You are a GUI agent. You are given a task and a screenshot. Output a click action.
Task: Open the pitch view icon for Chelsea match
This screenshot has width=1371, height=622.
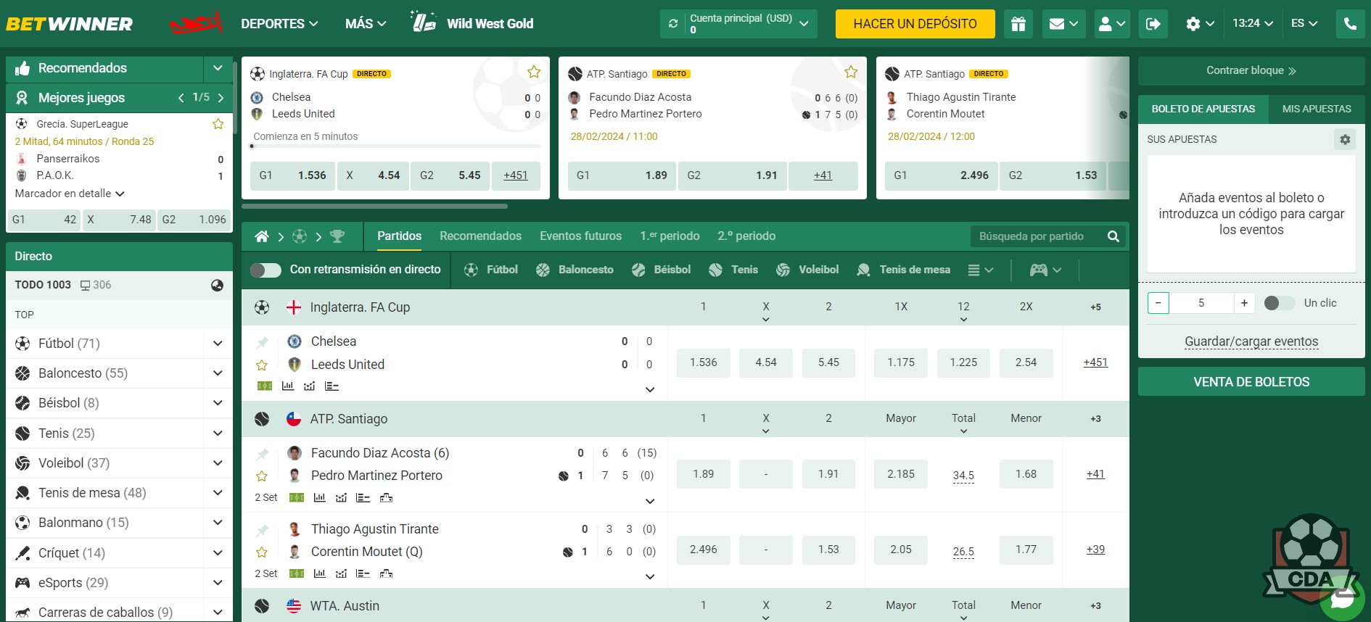(265, 386)
